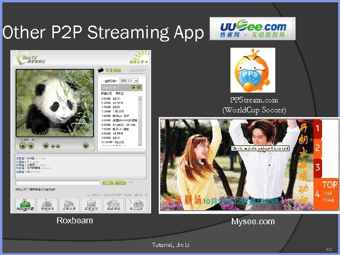Select the orange TOP 4 tab on Mysee
Viewport: 340px width, 255px height.
point(326,194)
